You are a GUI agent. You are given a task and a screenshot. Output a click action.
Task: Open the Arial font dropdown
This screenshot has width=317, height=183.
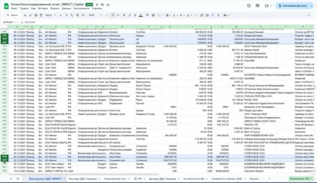tap(95, 15)
